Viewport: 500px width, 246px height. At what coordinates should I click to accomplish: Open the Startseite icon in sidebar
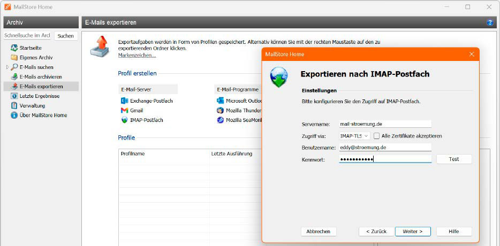(x=14, y=48)
